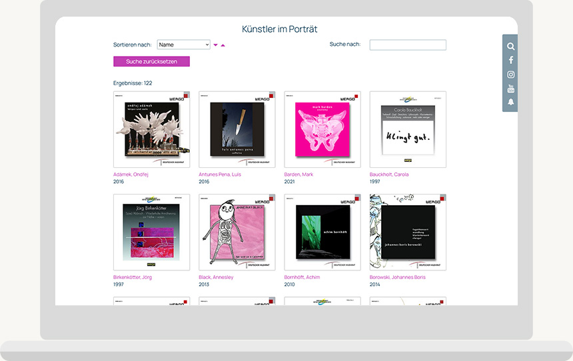Image resolution: width=573 pixels, height=361 pixels.
Task: Open the Instagram icon in the sidebar
Action: pos(511,75)
